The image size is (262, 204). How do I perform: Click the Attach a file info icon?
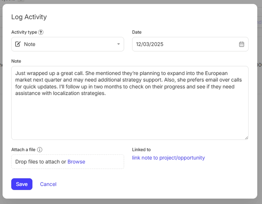click(x=40, y=150)
